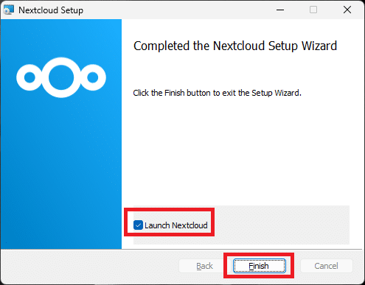Click the Finish button to exit setup
365x285 pixels.
(x=260, y=266)
